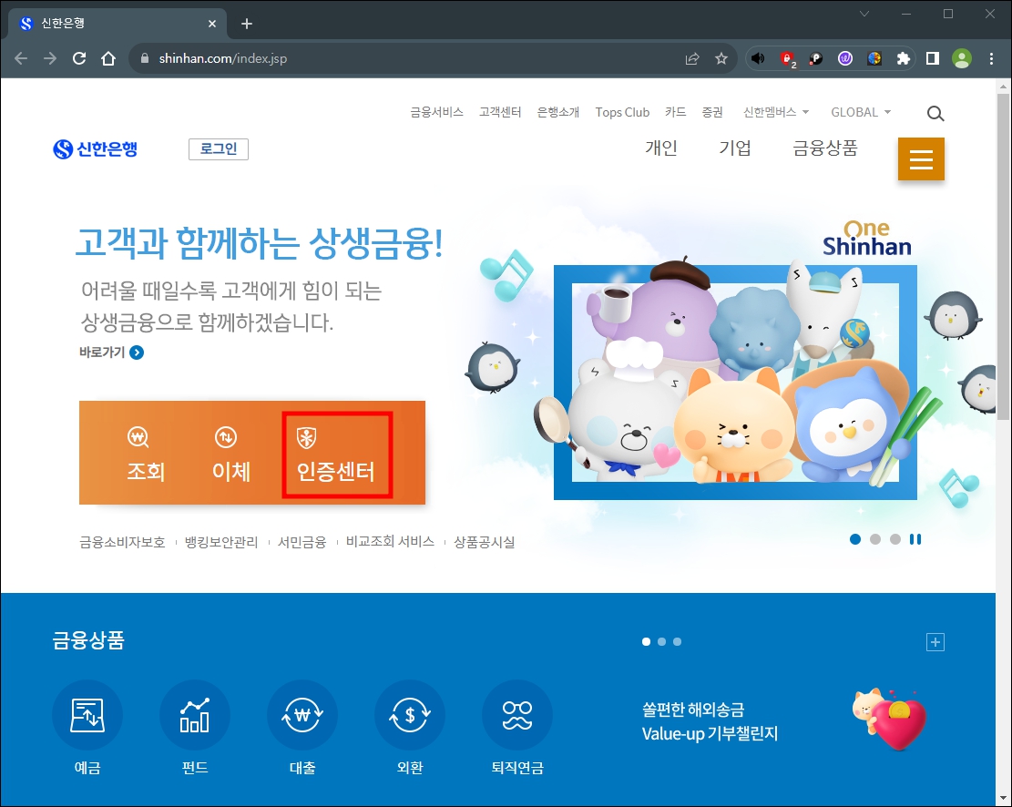Switch to the 기업 tab

[x=736, y=148]
